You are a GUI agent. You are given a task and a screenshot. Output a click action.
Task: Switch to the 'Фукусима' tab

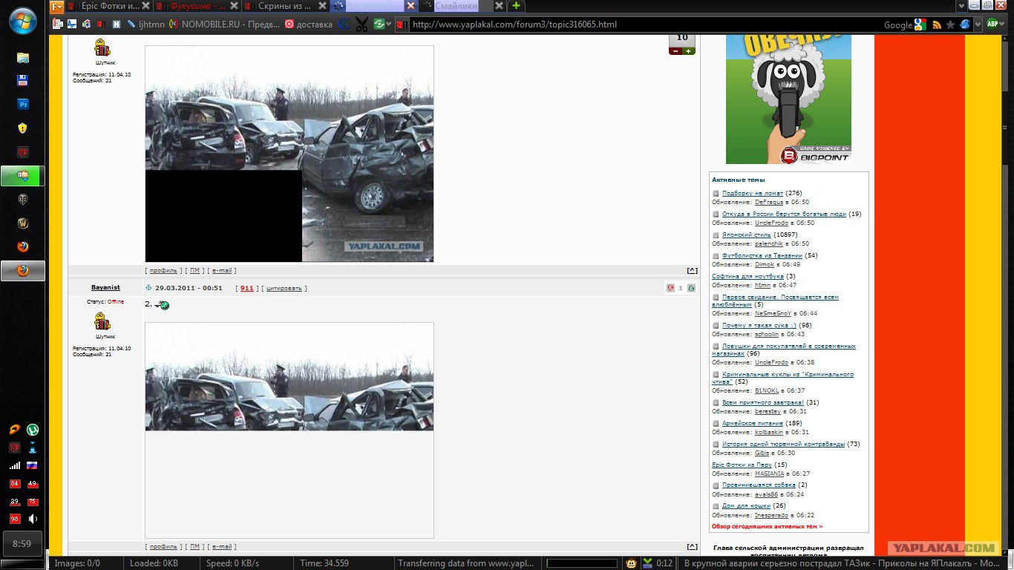pos(197,6)
